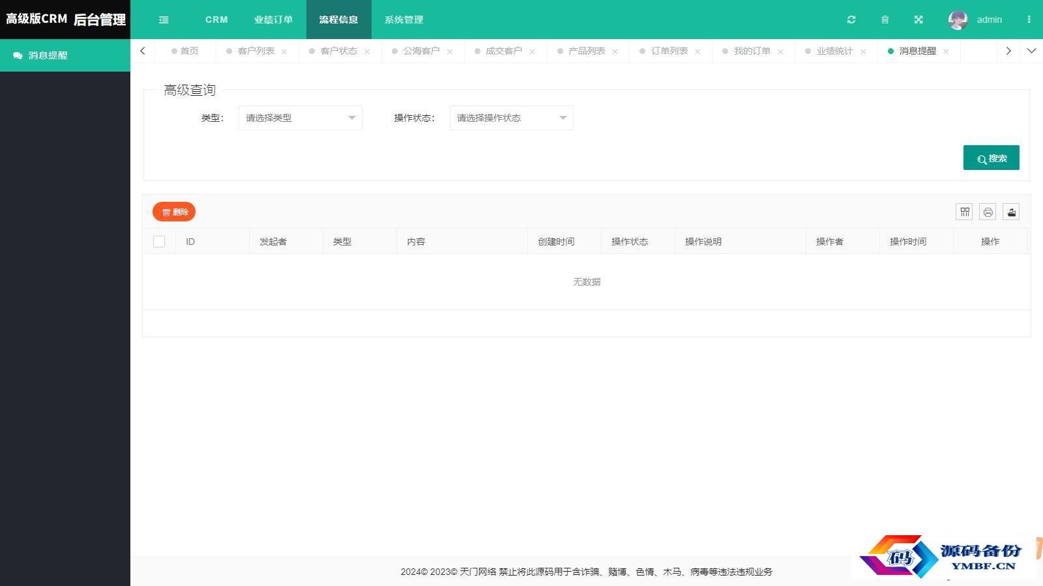
Task: Expand the tab operations dropdown chevron
Action: tap(1031, 51)
